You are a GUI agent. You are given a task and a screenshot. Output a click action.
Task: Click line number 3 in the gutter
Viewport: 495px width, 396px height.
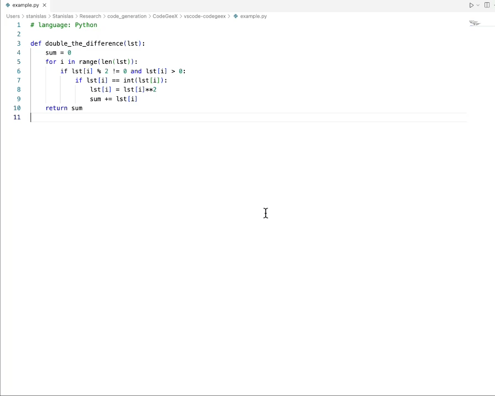coord(19,43)
